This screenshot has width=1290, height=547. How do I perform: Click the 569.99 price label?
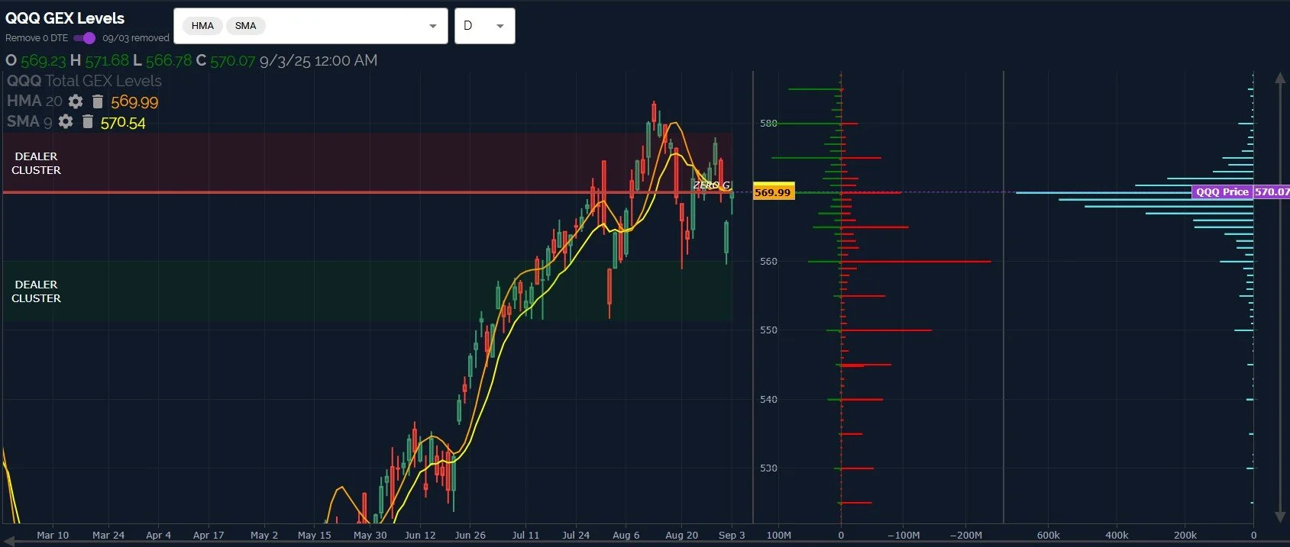click(773, 192)
